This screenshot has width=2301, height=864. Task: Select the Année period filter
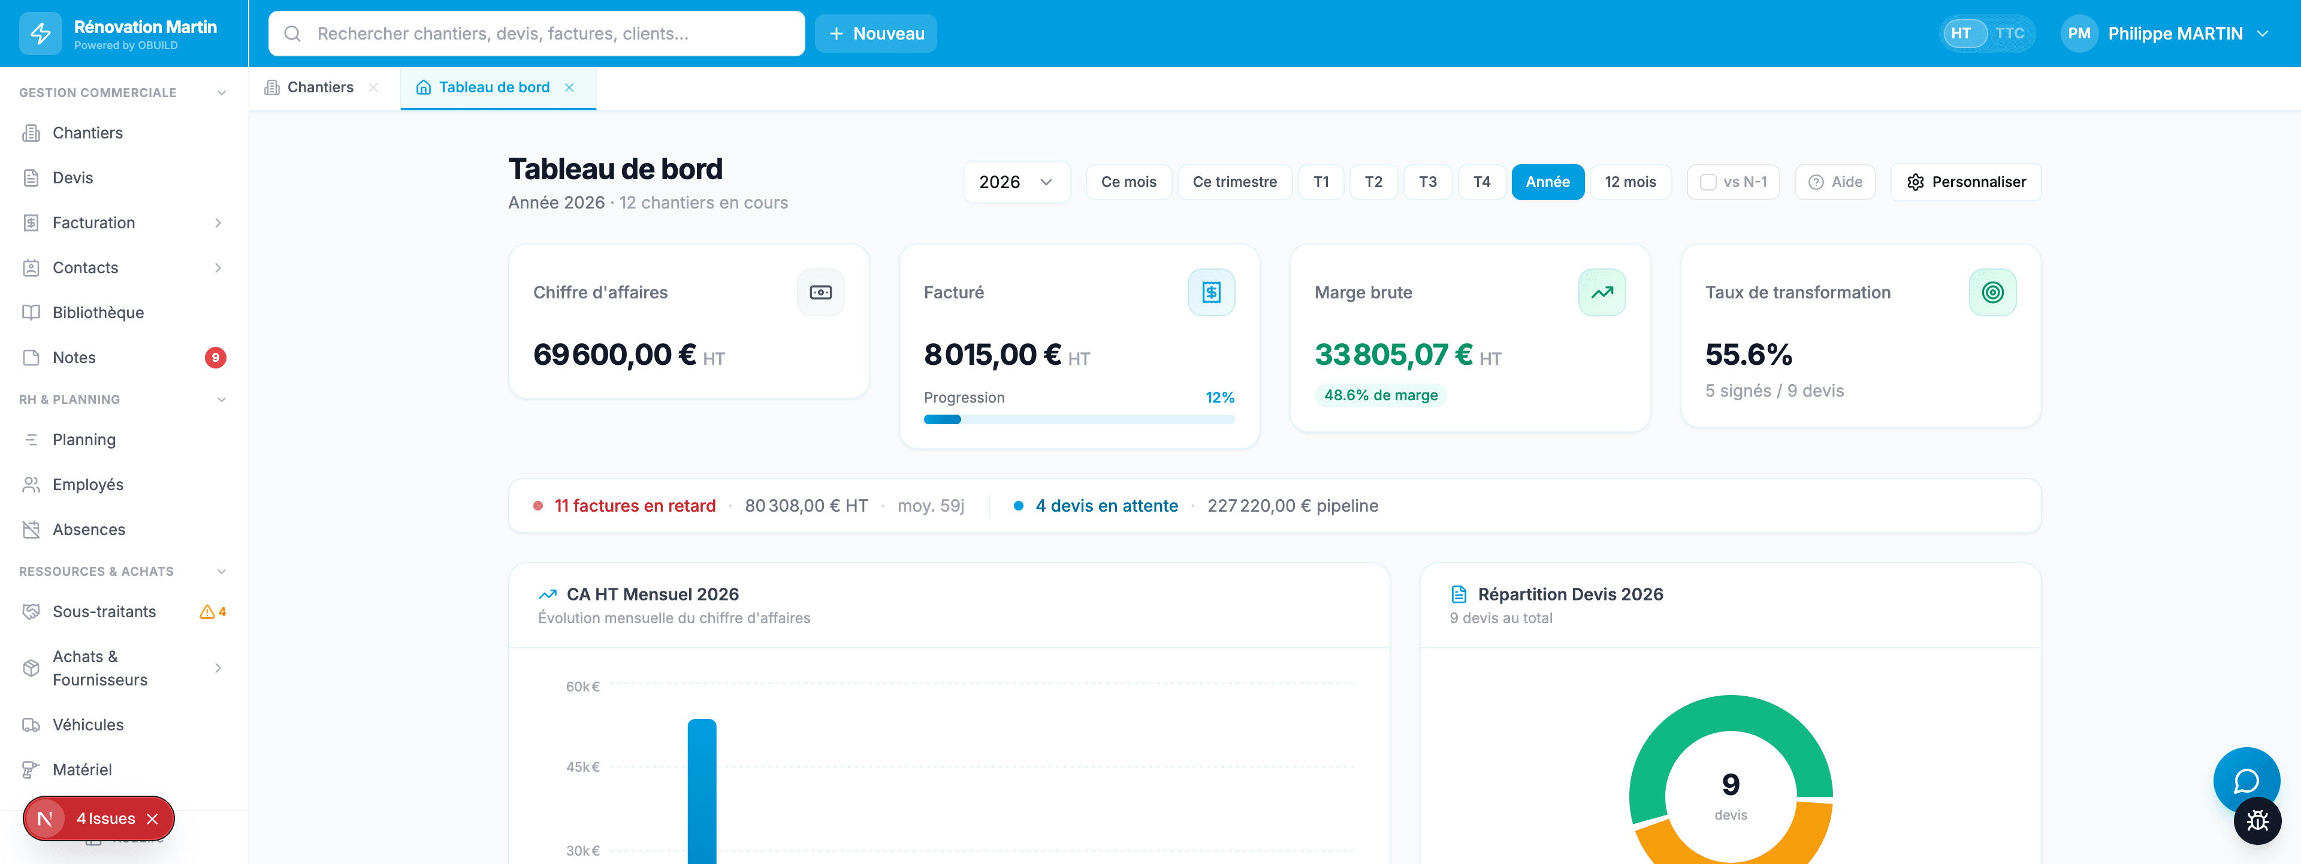pos(1547,182)
